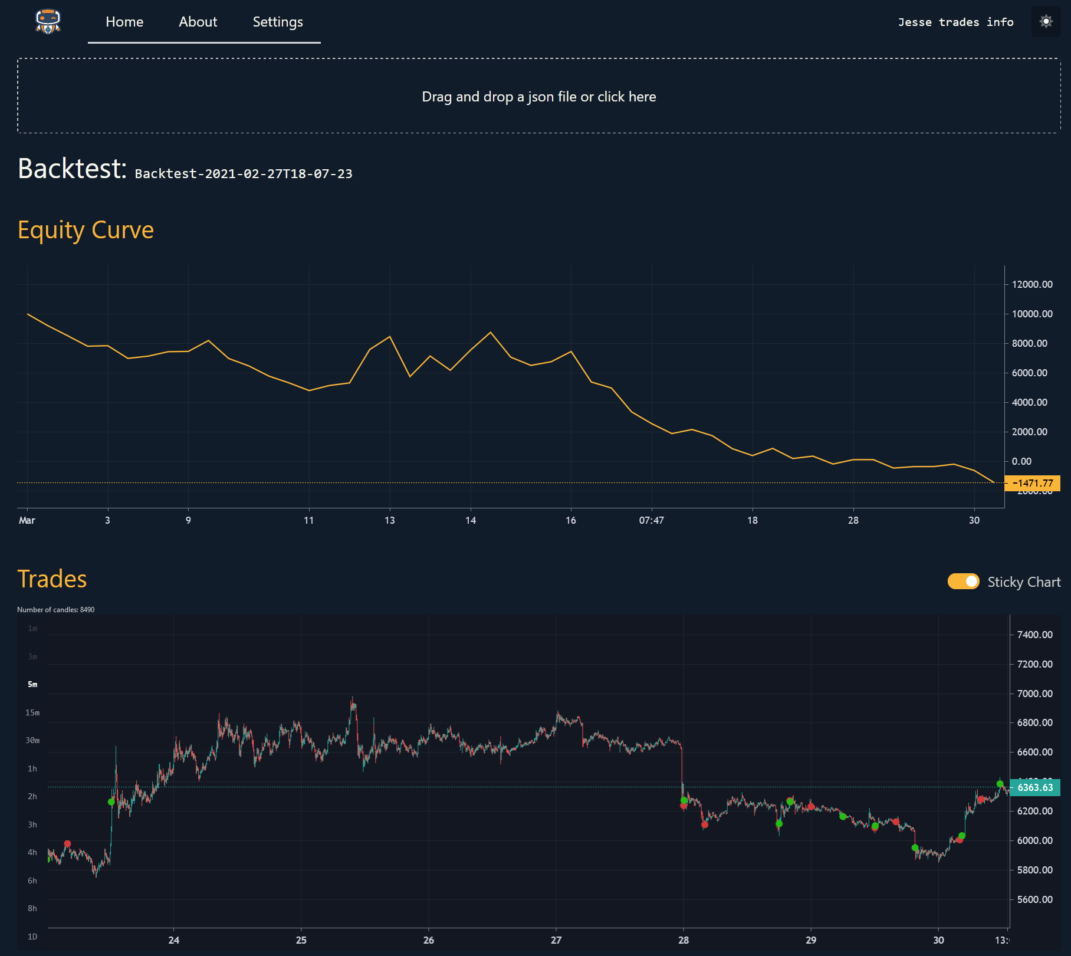Go to the About page
Screen dimensions: 1071x956
tap(198, 22)
